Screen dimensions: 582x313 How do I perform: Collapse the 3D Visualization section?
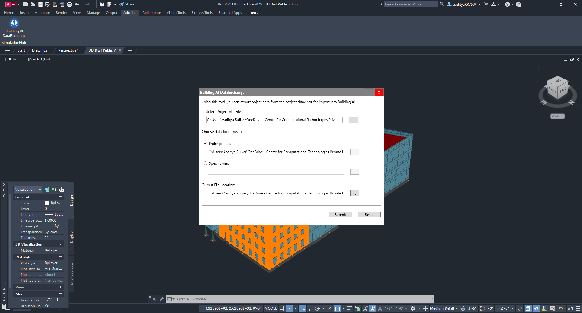tap(60, 244)
